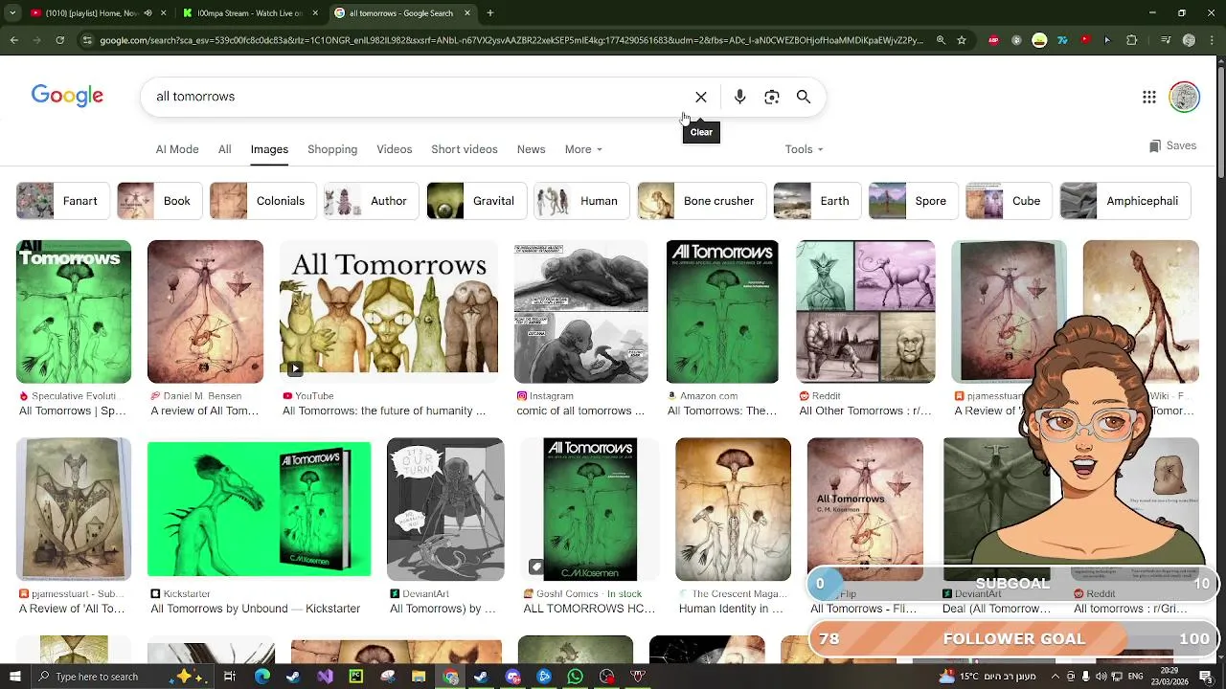Bookmark this page with the star
The image size is (1226, 689).
(962, 40)
